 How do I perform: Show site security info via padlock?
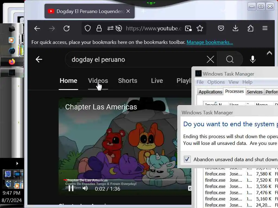[x=99, y=28]
